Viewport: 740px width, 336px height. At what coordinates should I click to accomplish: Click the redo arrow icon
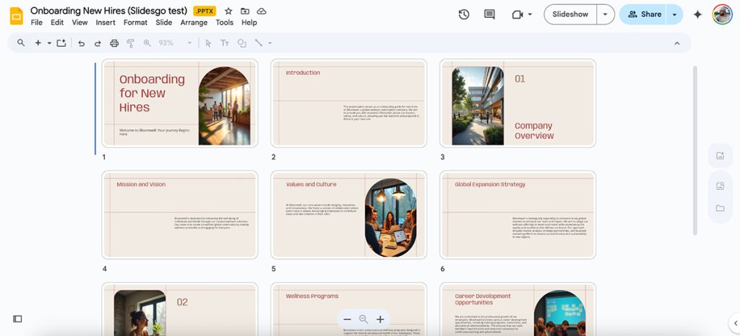[x=98, y=43]
